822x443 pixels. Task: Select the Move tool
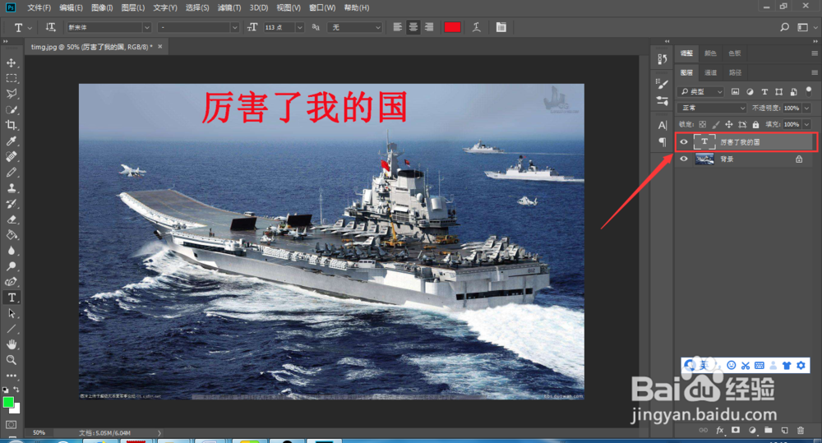coord(11,63)
